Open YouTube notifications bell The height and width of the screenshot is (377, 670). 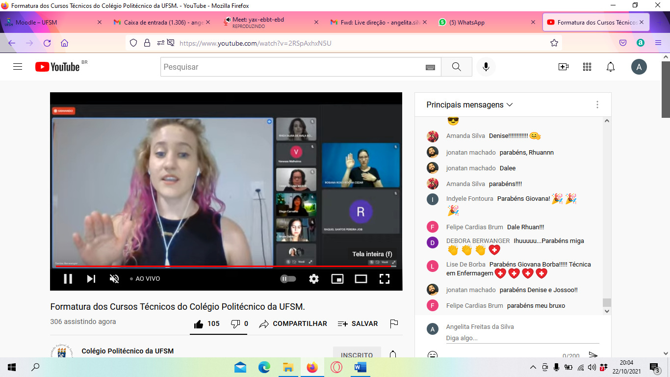611,67
